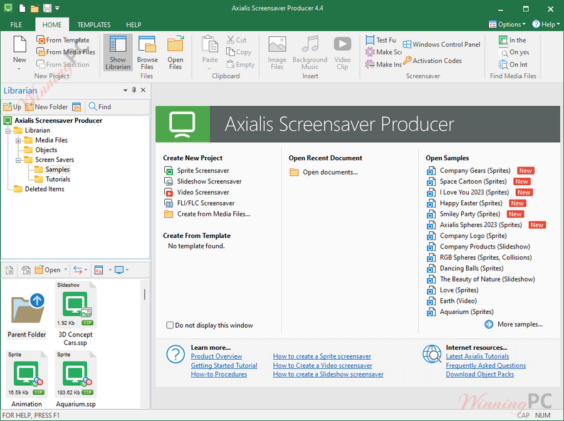This screenshot has width=564, height=421.
Task: Toggle Show Librarian button
Action: [x=118, y=53]
